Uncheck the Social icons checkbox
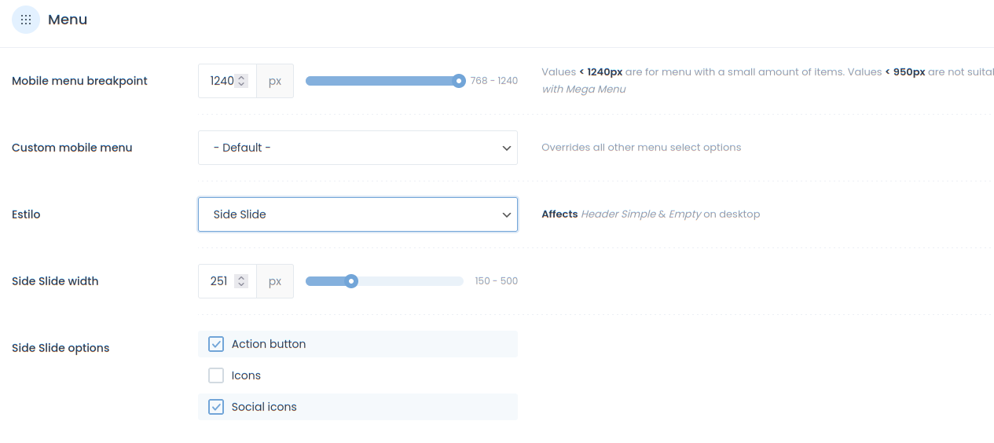This screenshot has height=443, width=994. pos(216,407)
